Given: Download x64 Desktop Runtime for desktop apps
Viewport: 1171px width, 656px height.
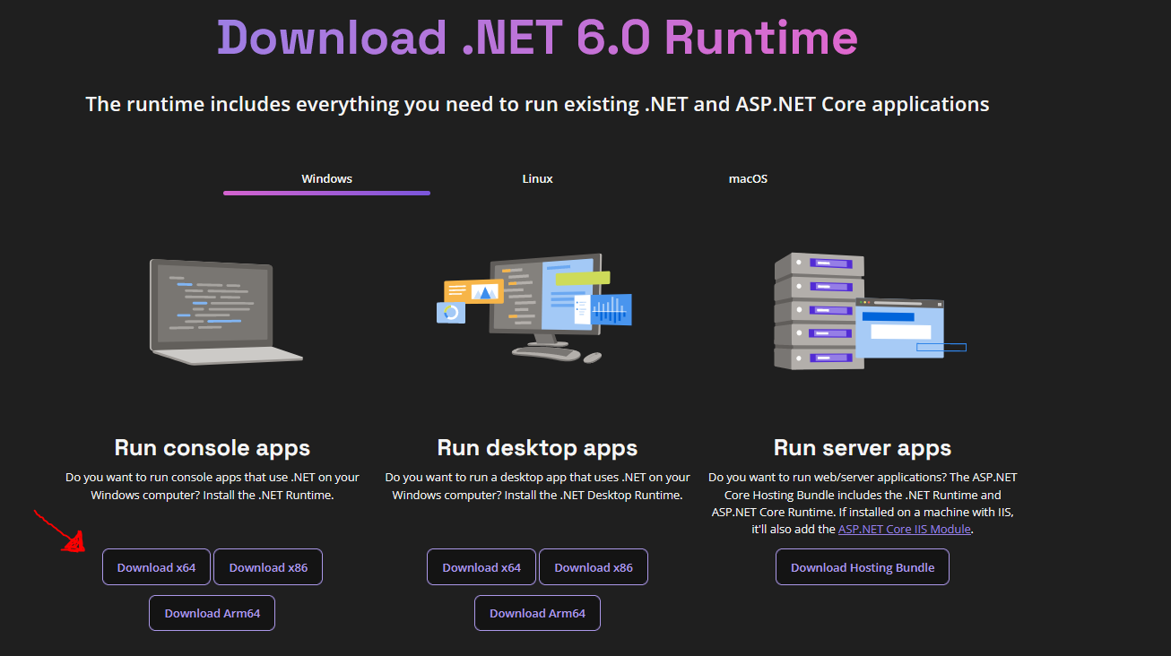Looking at the screenshot, I should (x=481, y=567).
